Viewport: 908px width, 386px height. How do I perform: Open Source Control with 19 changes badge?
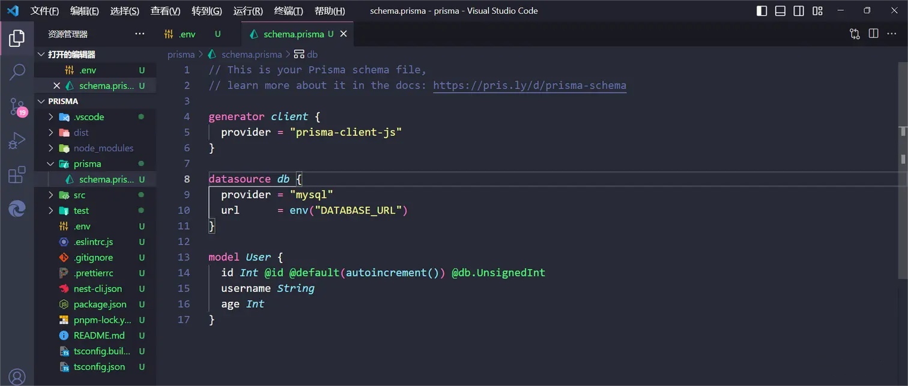pos(17,107)
